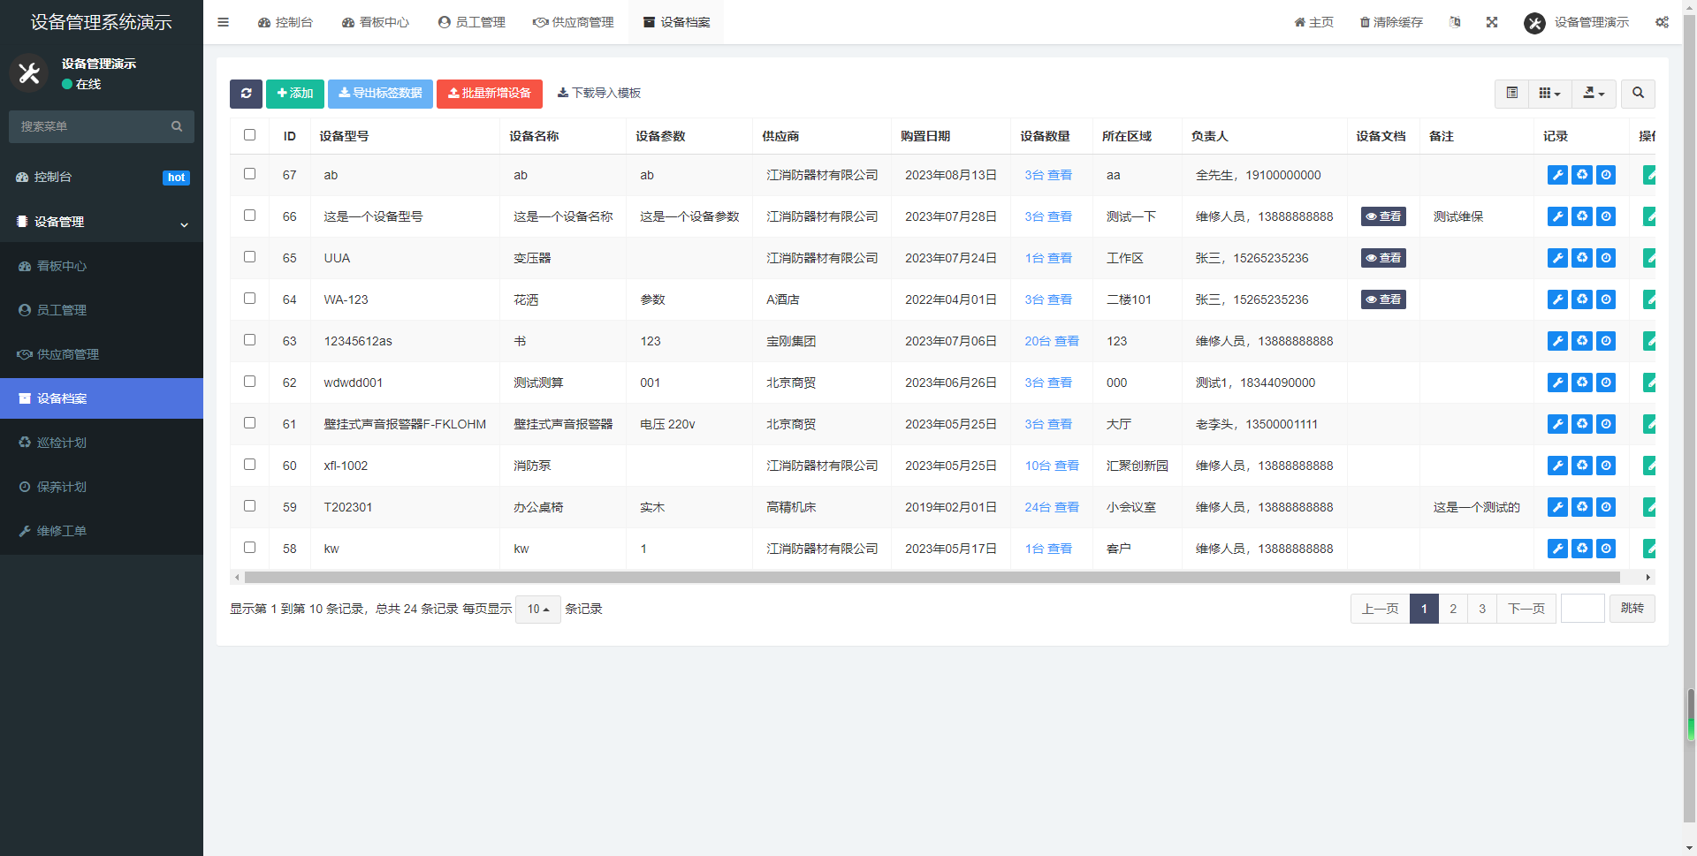
Task: Click the red 批量新增设备 button
Action: click(490, 94)
